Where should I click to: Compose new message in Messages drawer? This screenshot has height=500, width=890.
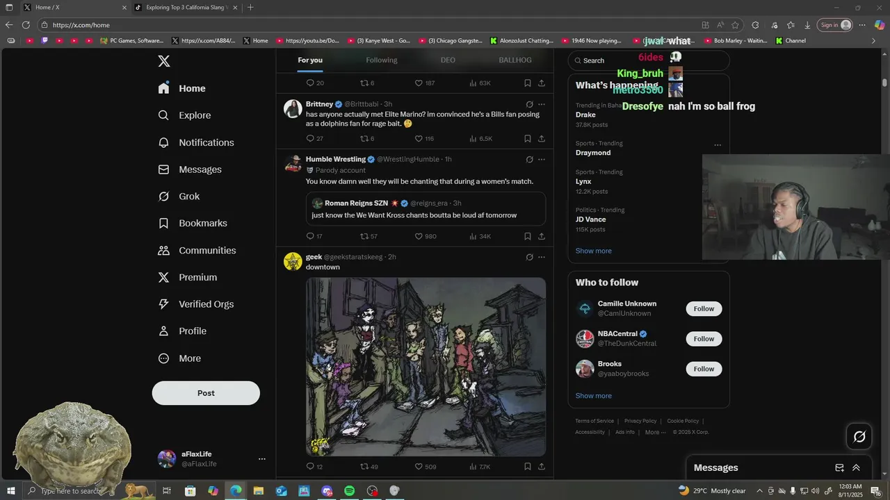click(839, 468)
